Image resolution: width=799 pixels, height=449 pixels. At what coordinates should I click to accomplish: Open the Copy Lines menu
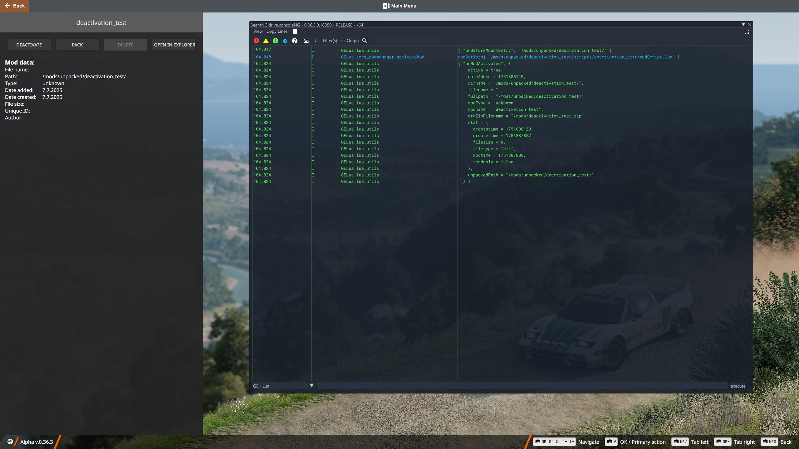coord(277,31)
